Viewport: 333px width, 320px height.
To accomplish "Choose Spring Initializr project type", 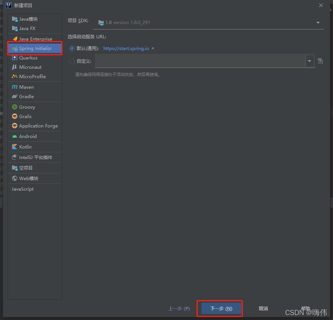I will pyautogui.click(x=35, y=49).
